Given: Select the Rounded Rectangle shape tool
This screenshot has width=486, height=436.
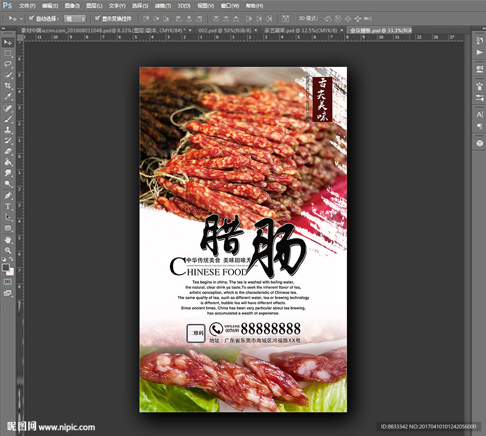Looking at the screenshot, I should pos(8,228).
